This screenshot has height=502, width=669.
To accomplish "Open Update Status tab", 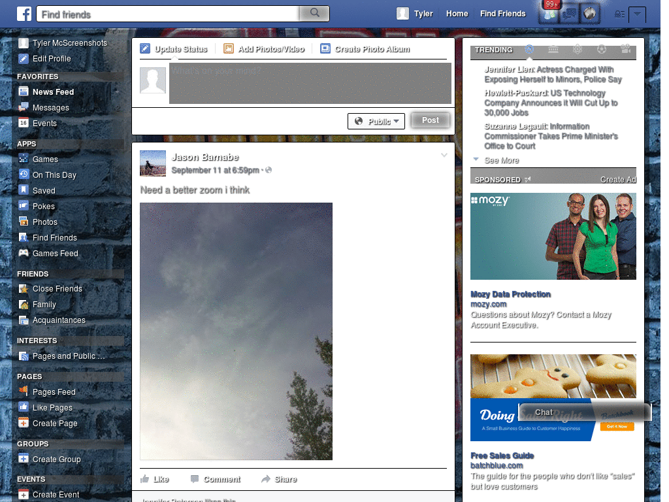I will click(174, 48).
